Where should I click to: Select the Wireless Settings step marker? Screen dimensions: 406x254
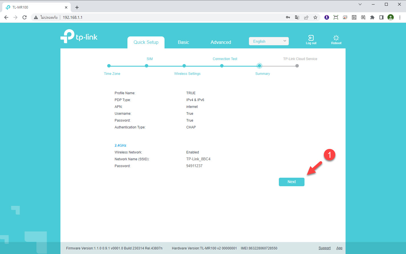tap(184, 66)
